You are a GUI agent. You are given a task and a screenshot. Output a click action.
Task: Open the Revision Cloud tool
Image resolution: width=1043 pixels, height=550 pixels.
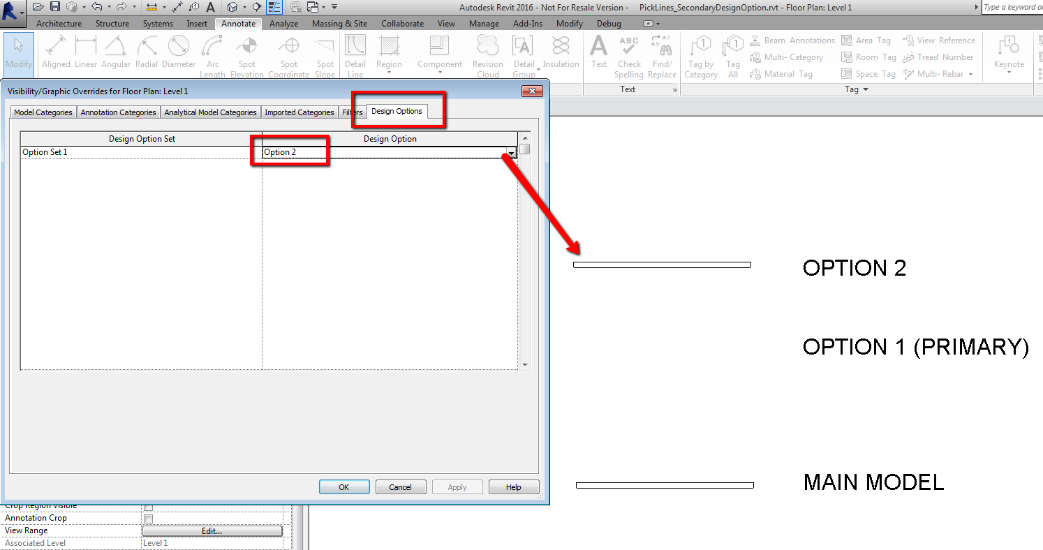(487, 54)
